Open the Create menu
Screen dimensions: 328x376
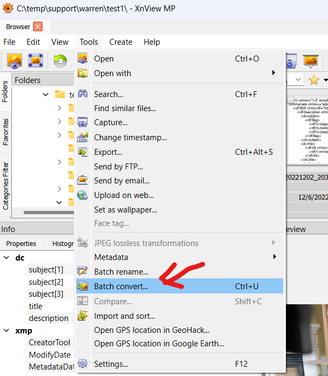[x=121, y=42]
